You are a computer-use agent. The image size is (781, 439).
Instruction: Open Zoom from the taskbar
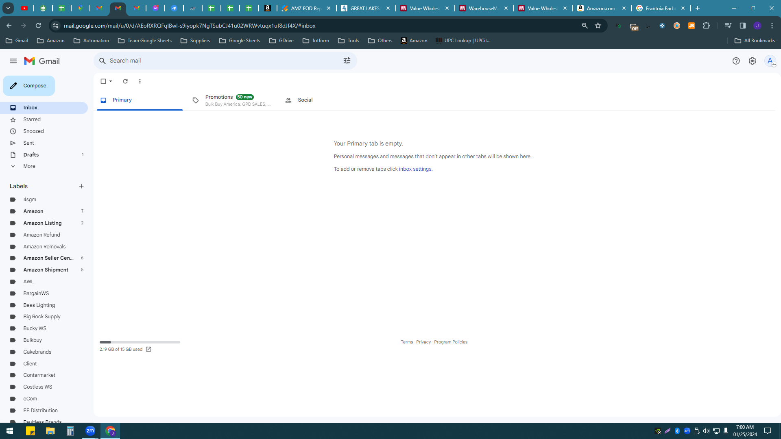pos(90,431)
